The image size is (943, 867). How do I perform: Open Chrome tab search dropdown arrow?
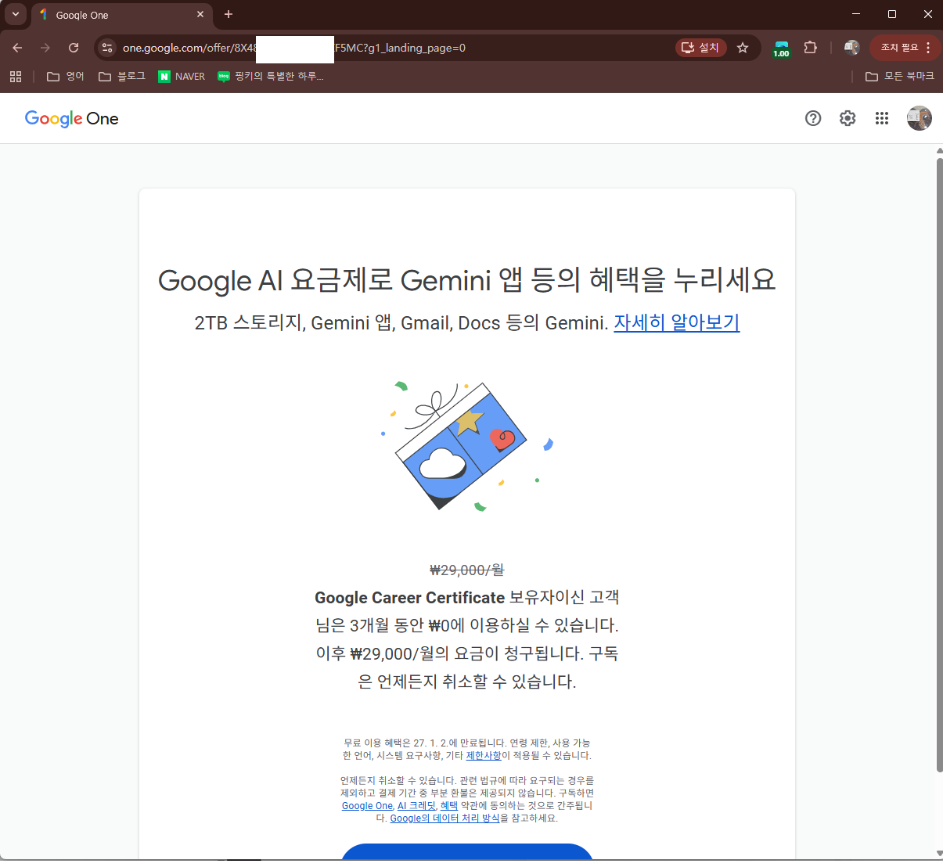(x=16, y=14)
